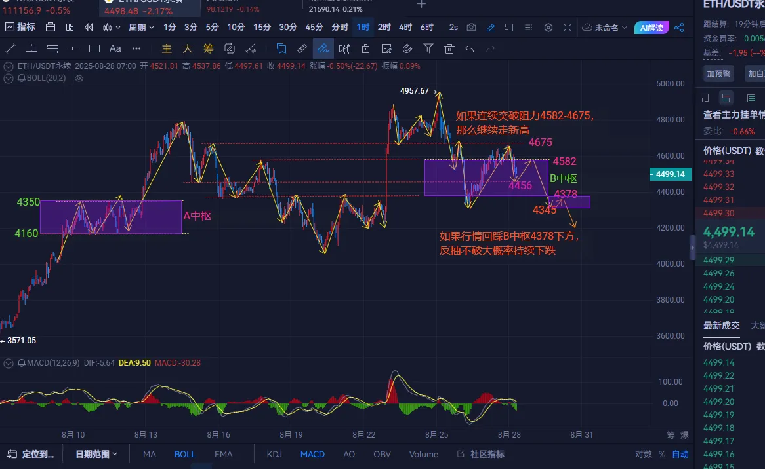Open 社区指标 community indicators

[481, 454]
